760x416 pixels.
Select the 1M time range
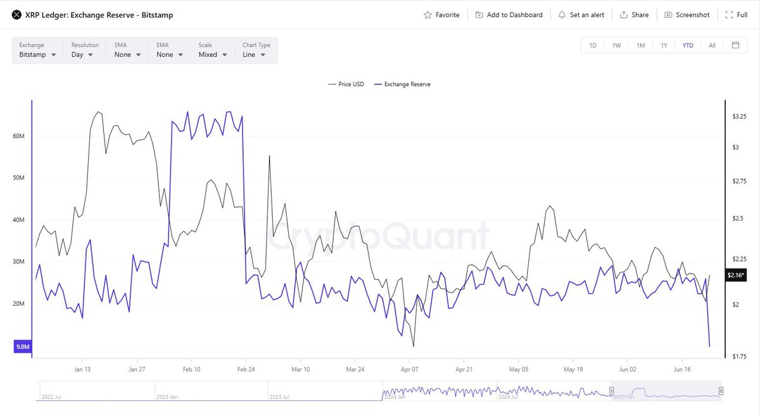click(640, 45)
